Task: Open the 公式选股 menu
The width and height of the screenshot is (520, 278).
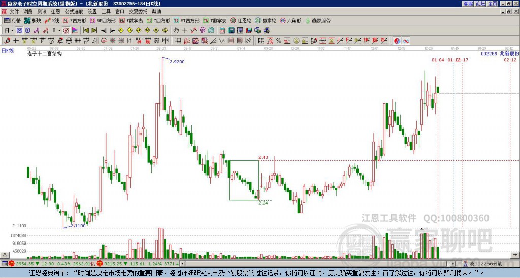Action: [74, 12]
